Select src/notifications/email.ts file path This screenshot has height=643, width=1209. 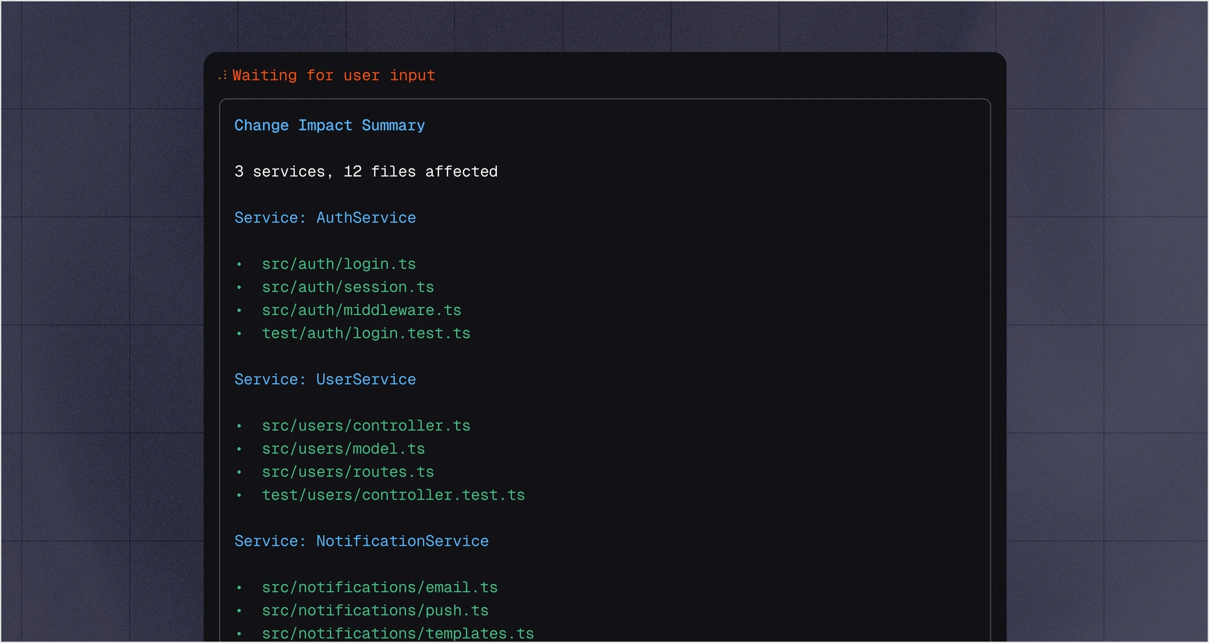pyautogui.click(x=379, y=588)
